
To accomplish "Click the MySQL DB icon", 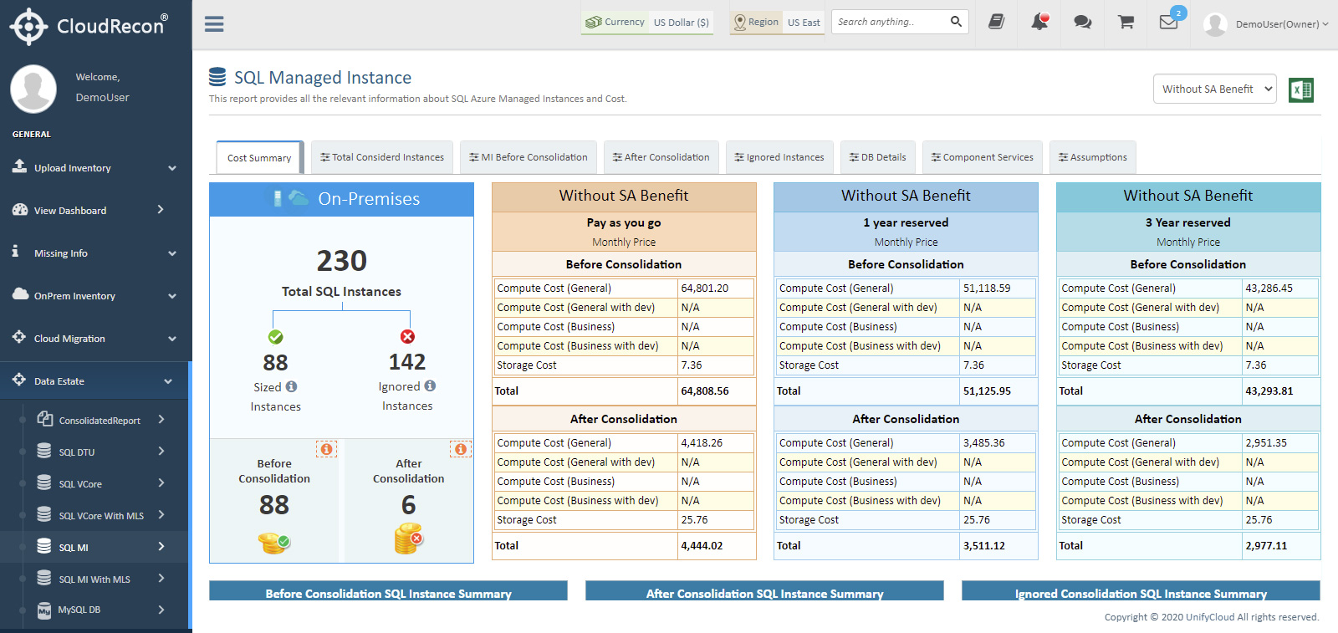I will point(44,610).
